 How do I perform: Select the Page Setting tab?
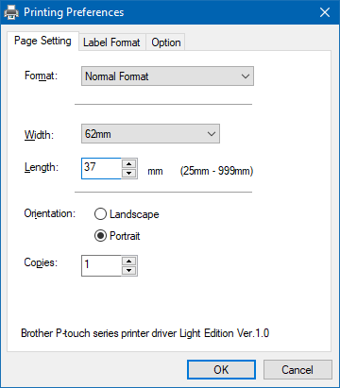42,41
